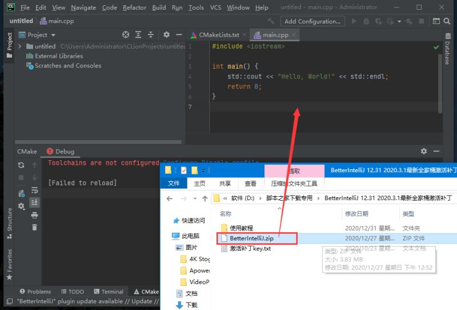Click the Run play icon
The width and height of the screenshot is (457, 310).
[x=354, y=21]
